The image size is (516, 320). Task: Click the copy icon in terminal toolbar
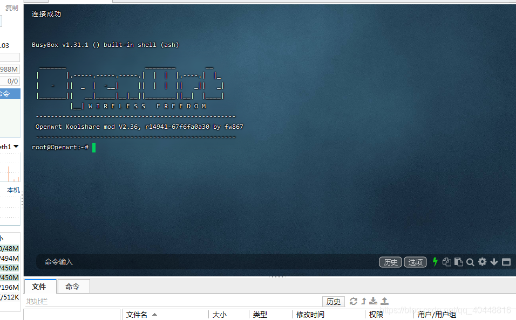[x=446, y=262]
